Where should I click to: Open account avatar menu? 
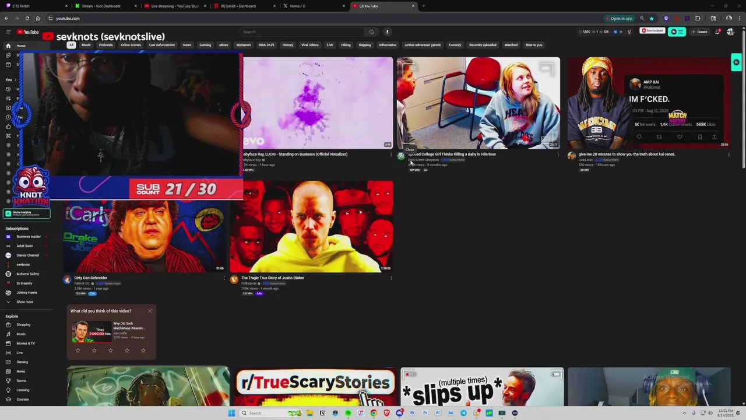[730, 32]
